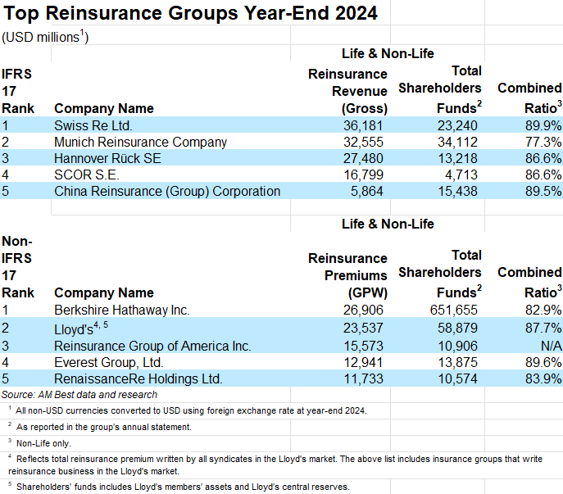
Task: Select SCOR shareholders funds 4,713
Action: coord(461,174)
